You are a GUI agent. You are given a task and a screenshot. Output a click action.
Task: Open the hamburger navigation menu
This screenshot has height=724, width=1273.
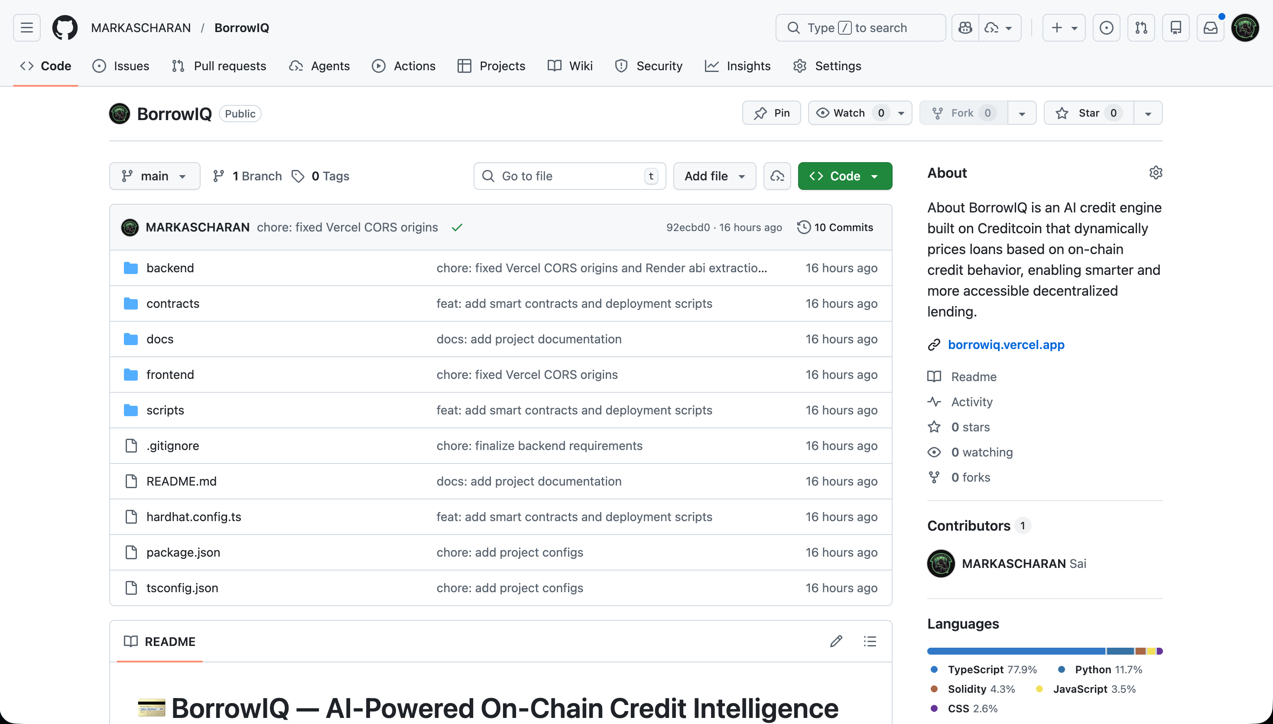tap(27, 28)
